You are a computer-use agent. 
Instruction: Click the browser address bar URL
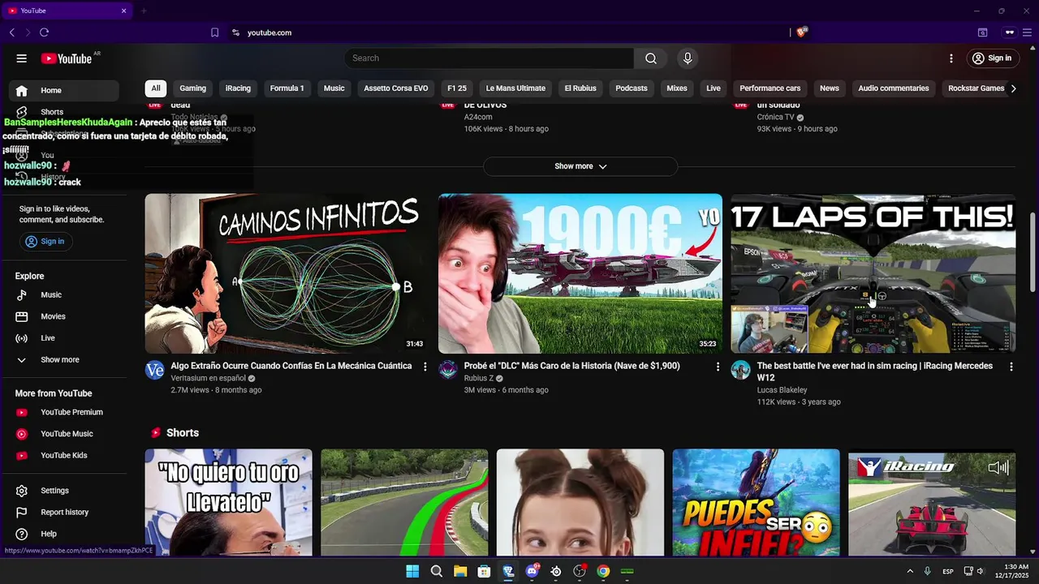point(269,32)
